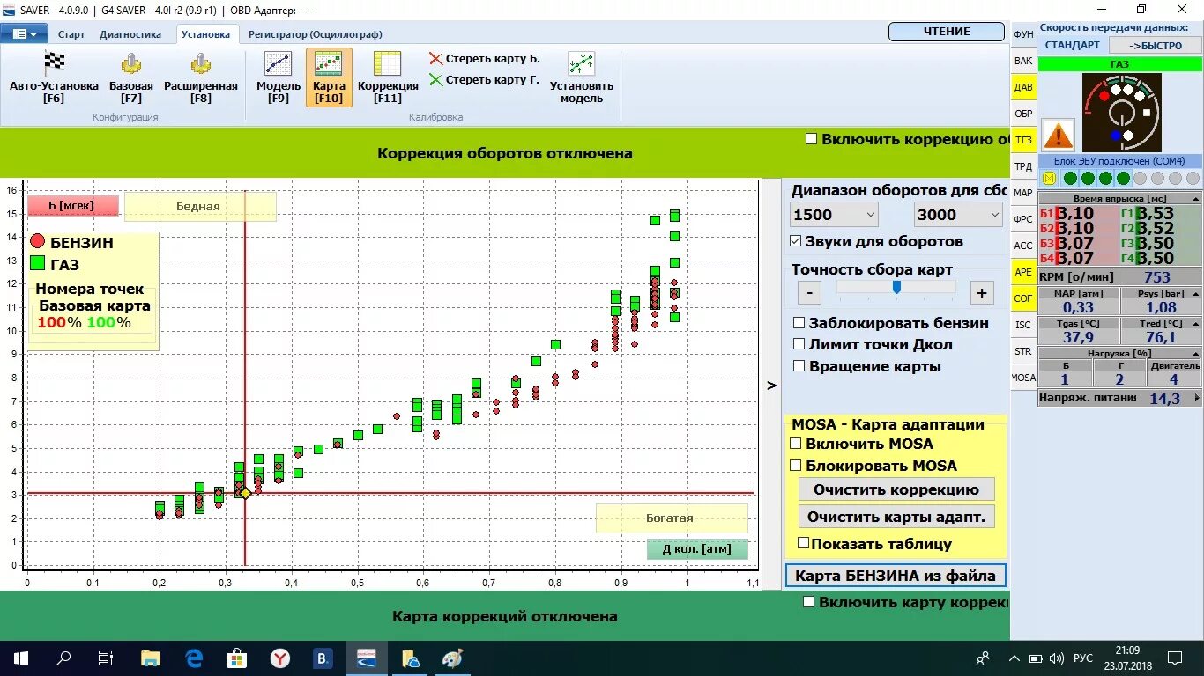Click yellow crossed injector status icon
This screenshot has height=676, width=1204.
click(1049, 179)
